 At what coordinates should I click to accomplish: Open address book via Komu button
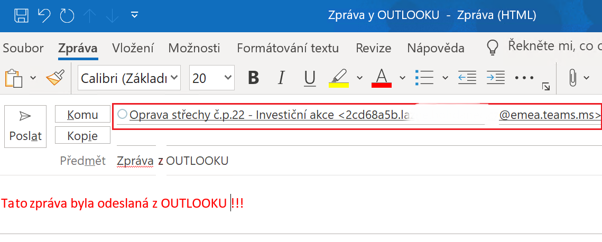pos(83,114)
